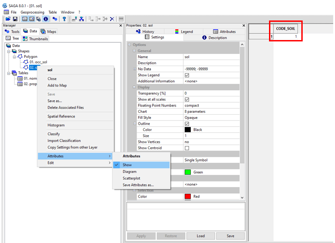Click the Save floppy disk toolbar icon
Image resolution: width=335 pixels, height=243 pixels.
coord(15,19)
